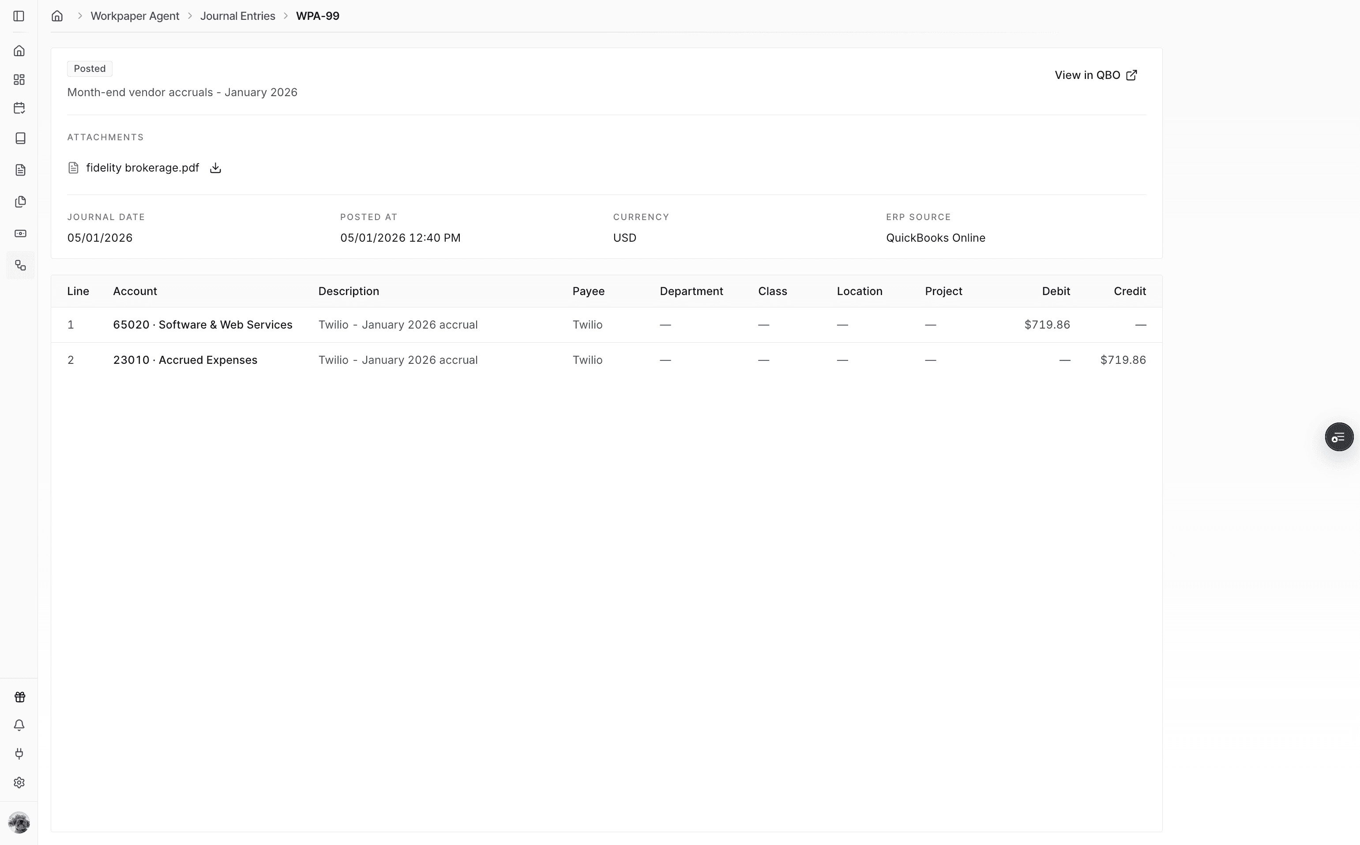Open the copy files icon
The image size is (1360, 845).
tap(20, 202)
